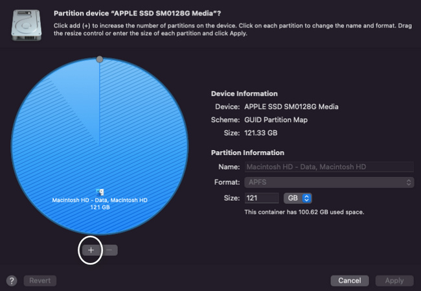Click the Revert button
421x291 pixels.
[x=40, y=281]
